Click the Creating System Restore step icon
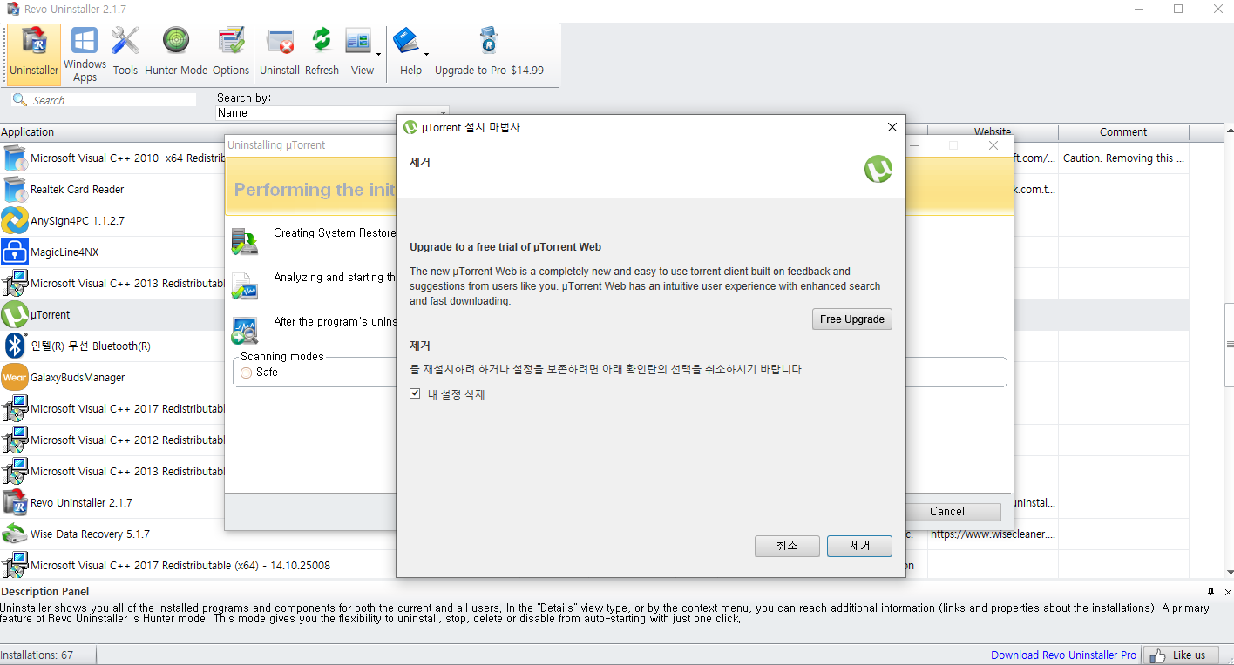This screenshot has height=665, width=1234. pyautogui.click(x=244, y=241)
